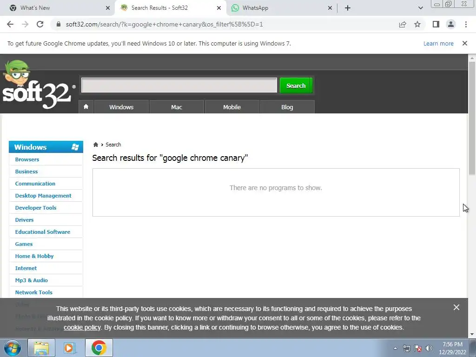
Task: Switch to the WhatsApp tab
Action: 281,8
